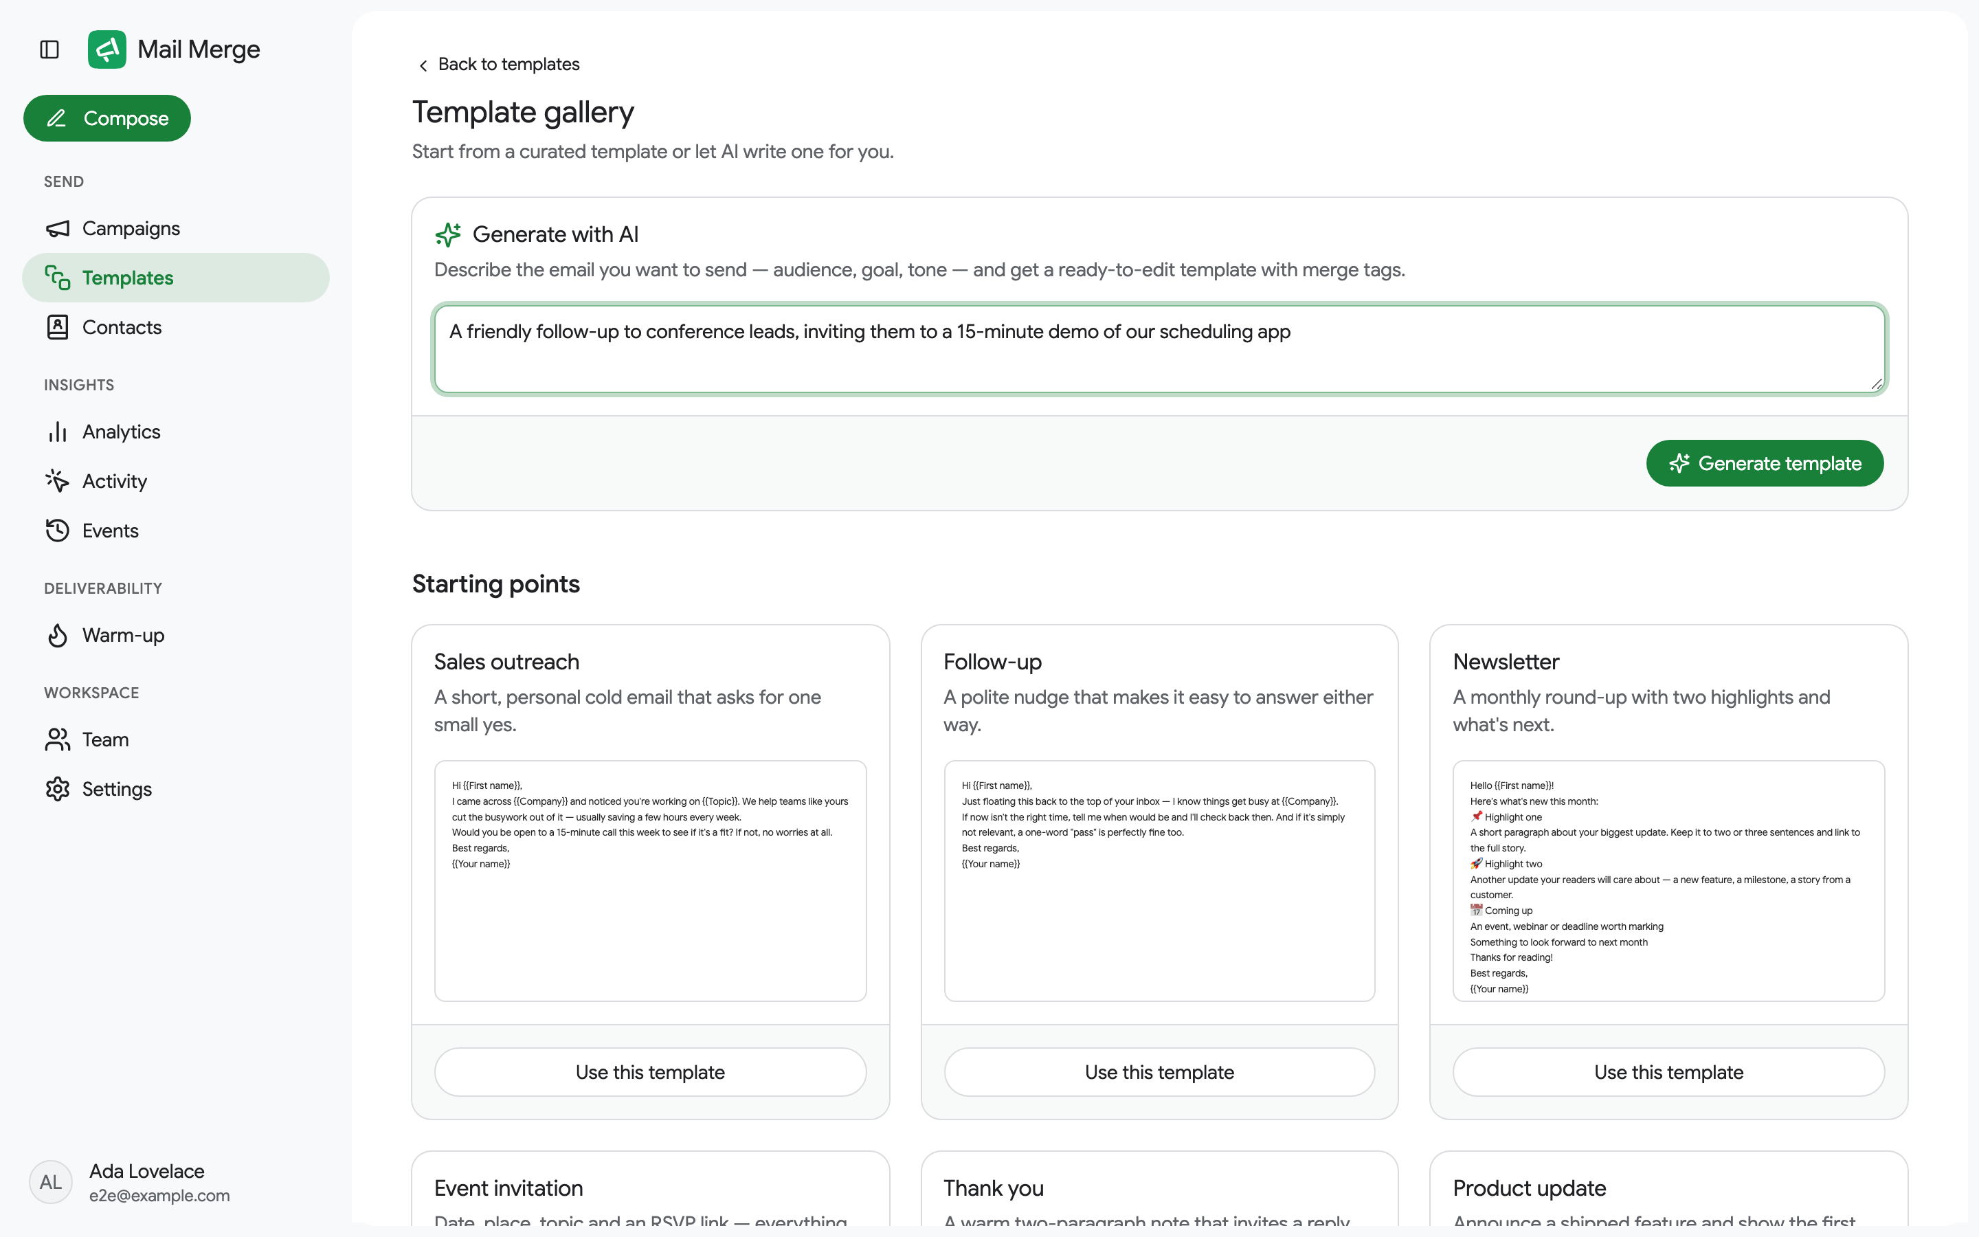
Task: Click the Sales outreach email preview
Action: (x=650, y=881)
